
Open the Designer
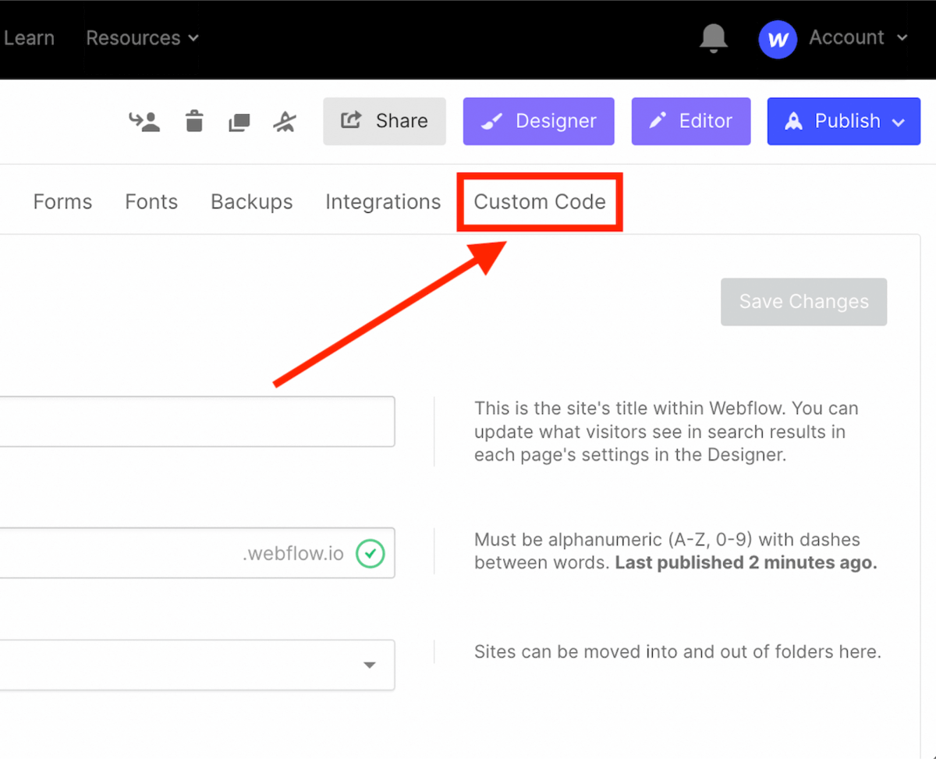538,121
